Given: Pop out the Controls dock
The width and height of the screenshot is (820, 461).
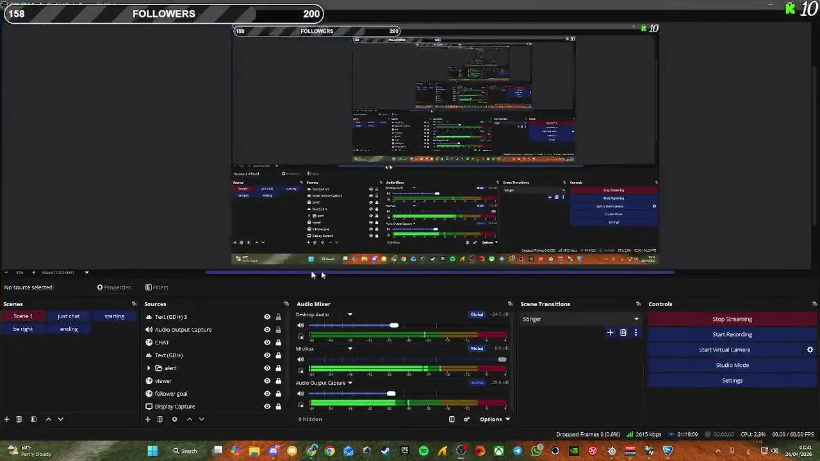Looking at the screenshot, I should point(814,304).
